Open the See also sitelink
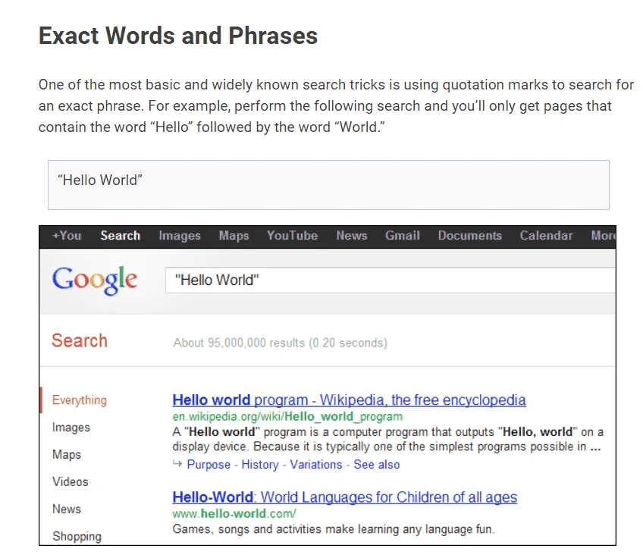Viewport: 643px width, 555px height. click(x=377, y=465)
